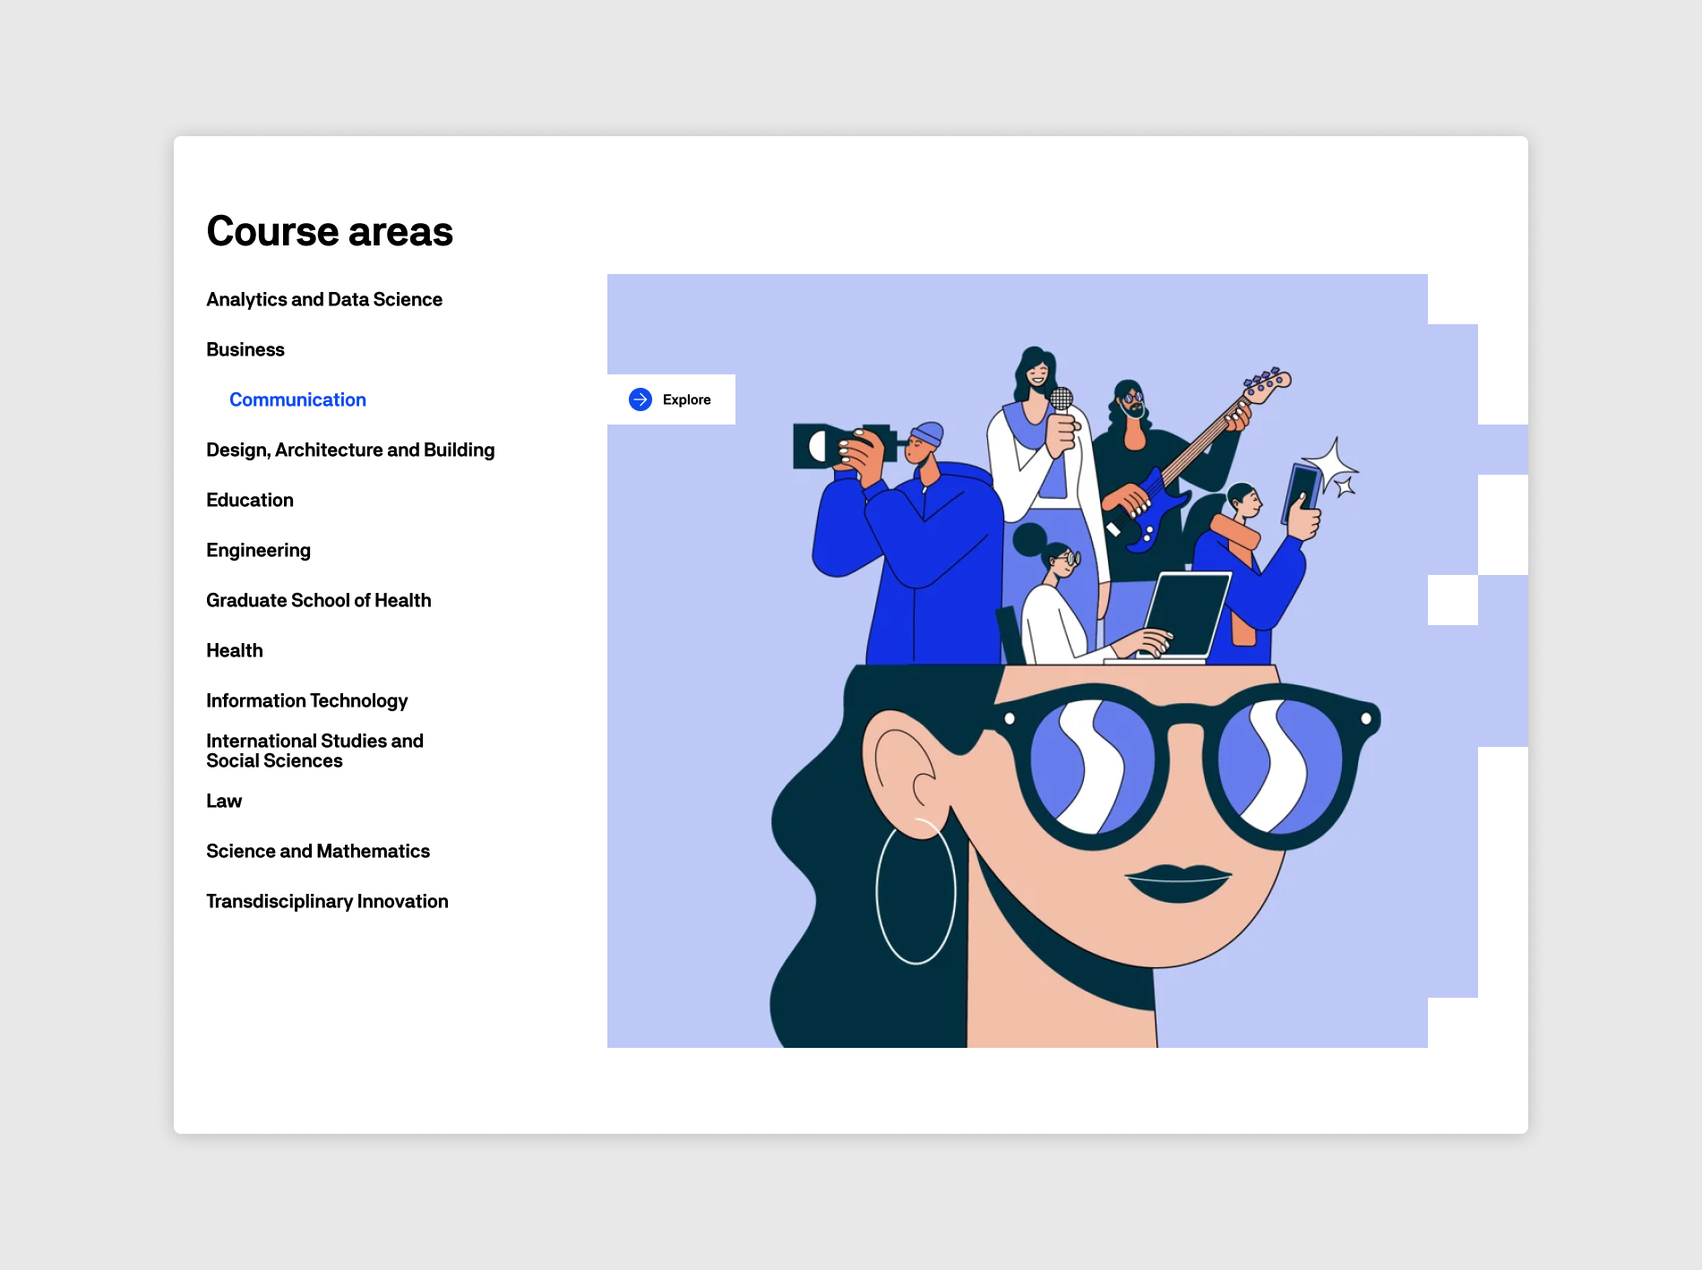The image size is (1702, 1270).
Task: Click the Course areas heading
Action: tap(330, 231)
